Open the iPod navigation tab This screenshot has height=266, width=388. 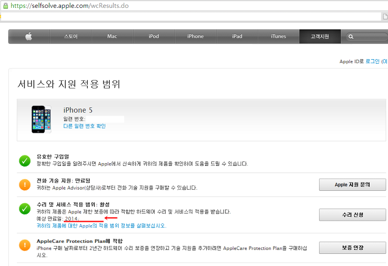coord(154,36)
